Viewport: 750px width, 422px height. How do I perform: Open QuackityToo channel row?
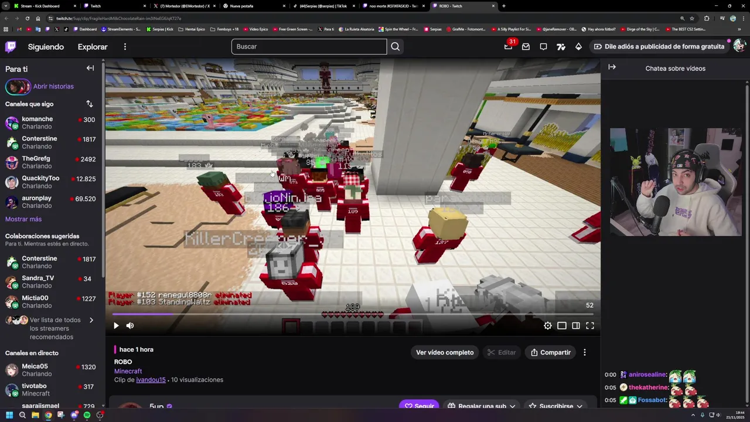coord(51,182)
